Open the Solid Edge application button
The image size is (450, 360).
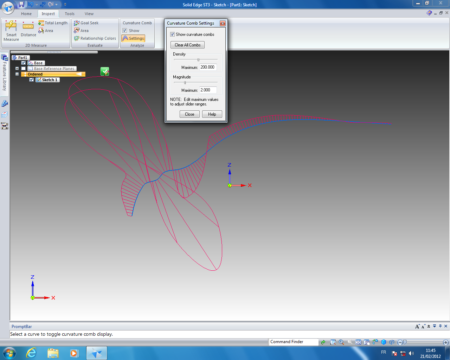tap(8, 7)
